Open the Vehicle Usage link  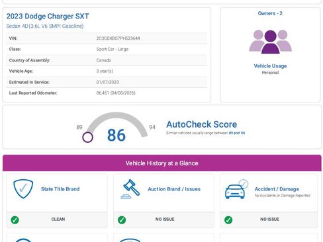point(270,66)
